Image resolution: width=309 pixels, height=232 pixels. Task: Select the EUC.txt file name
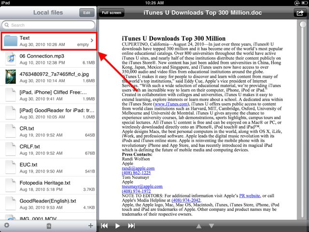click(x=28, y=165)
